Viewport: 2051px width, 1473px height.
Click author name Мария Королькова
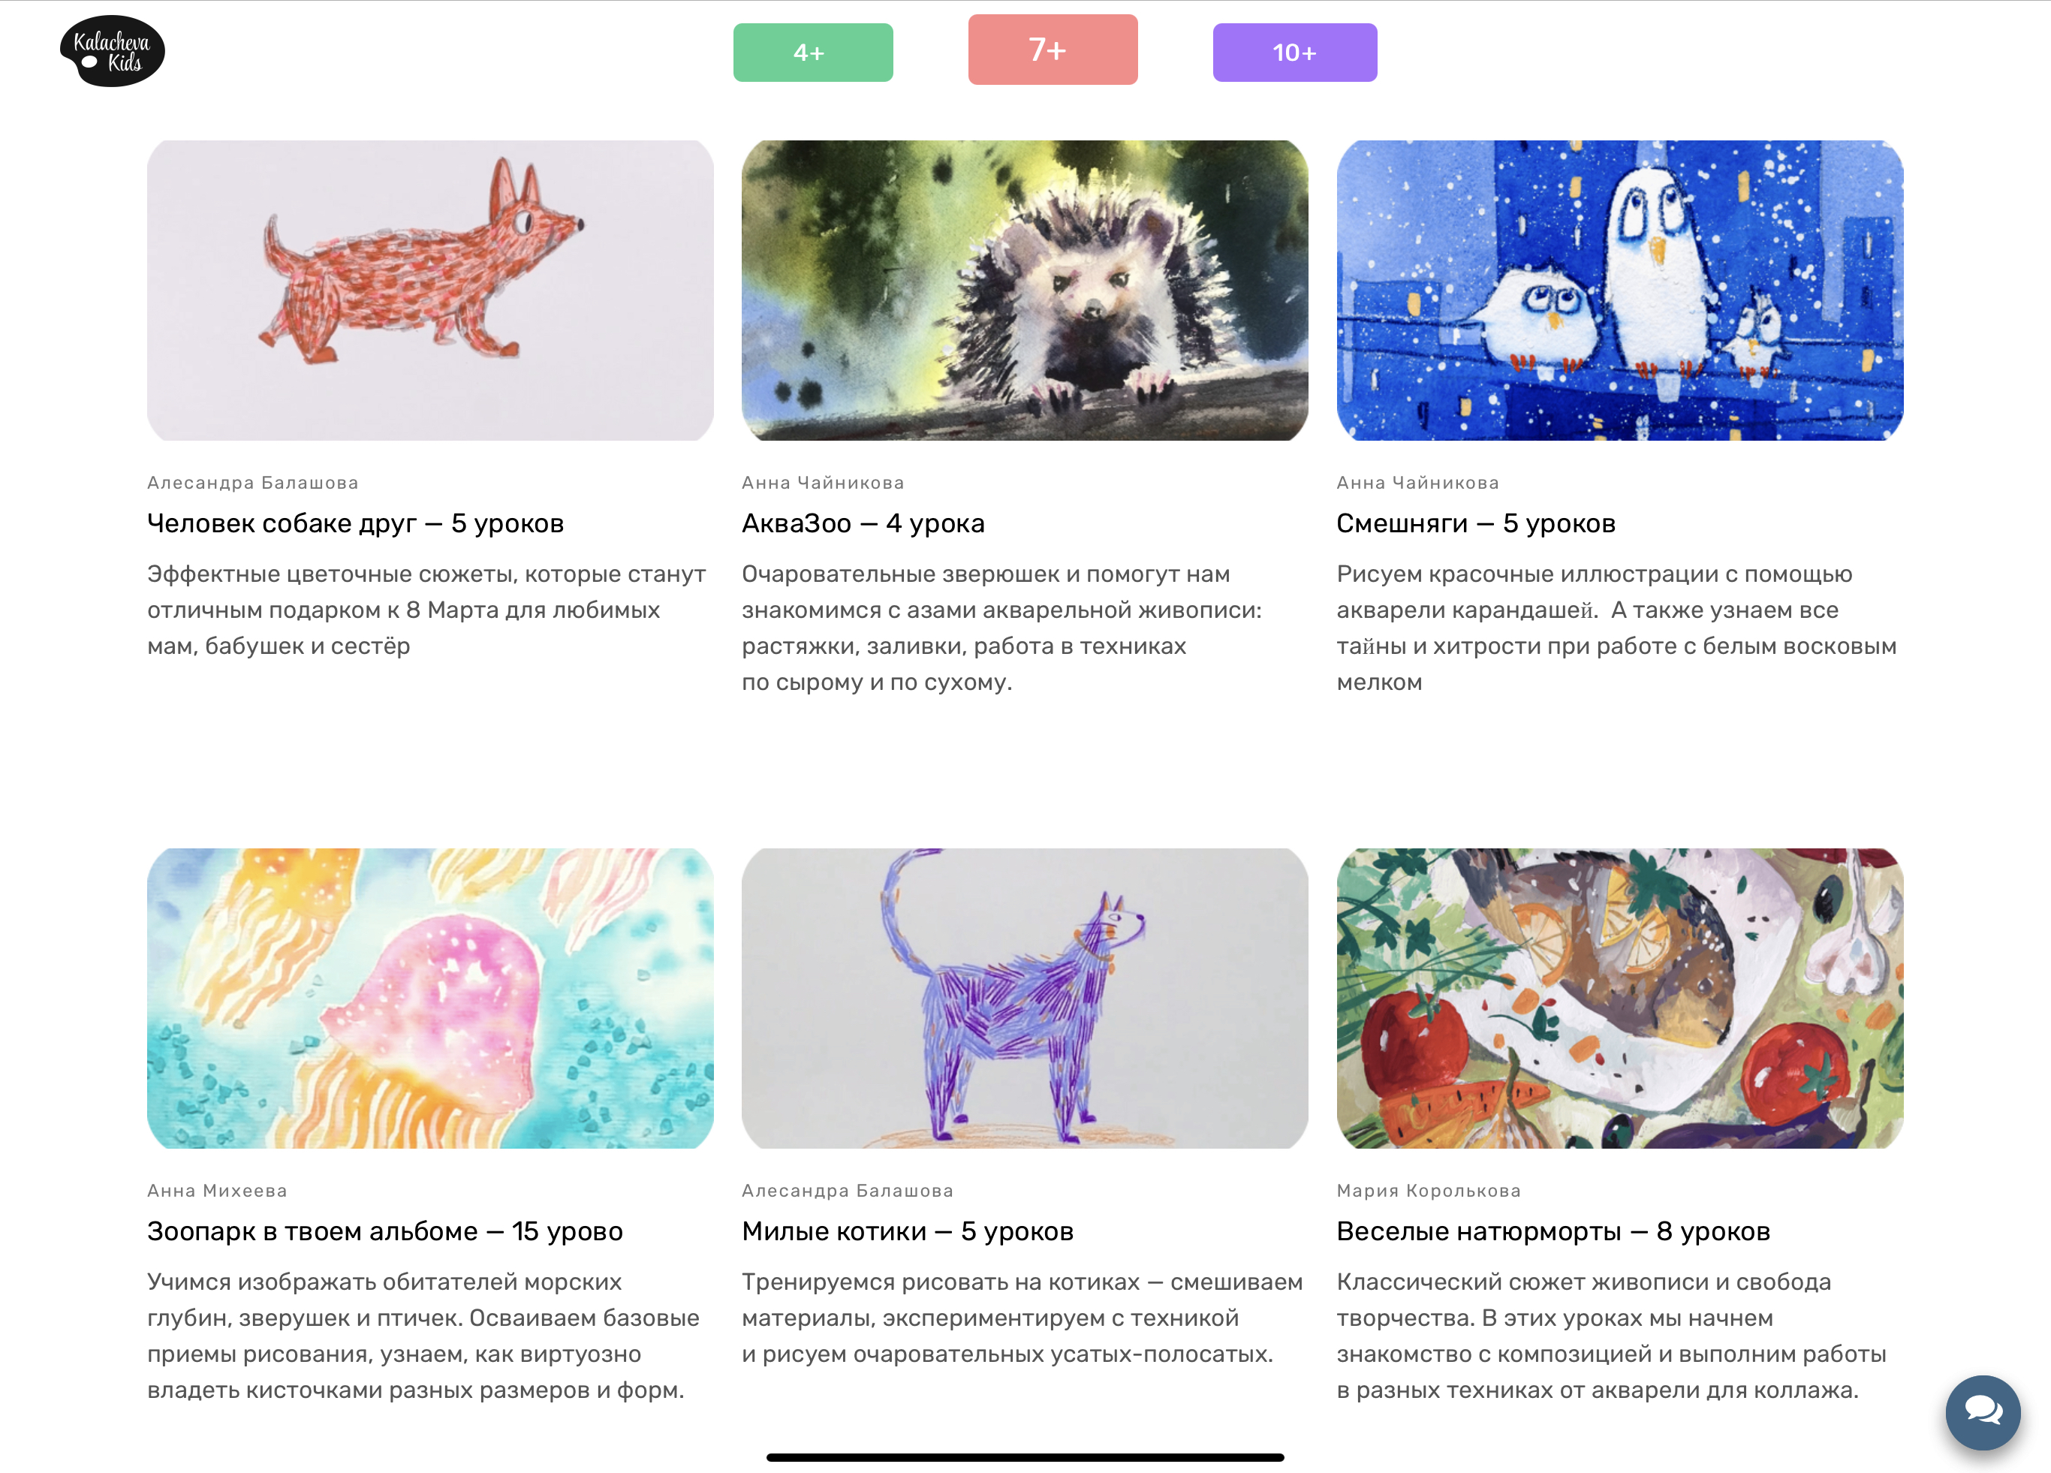click(x=1428, y=1190)
